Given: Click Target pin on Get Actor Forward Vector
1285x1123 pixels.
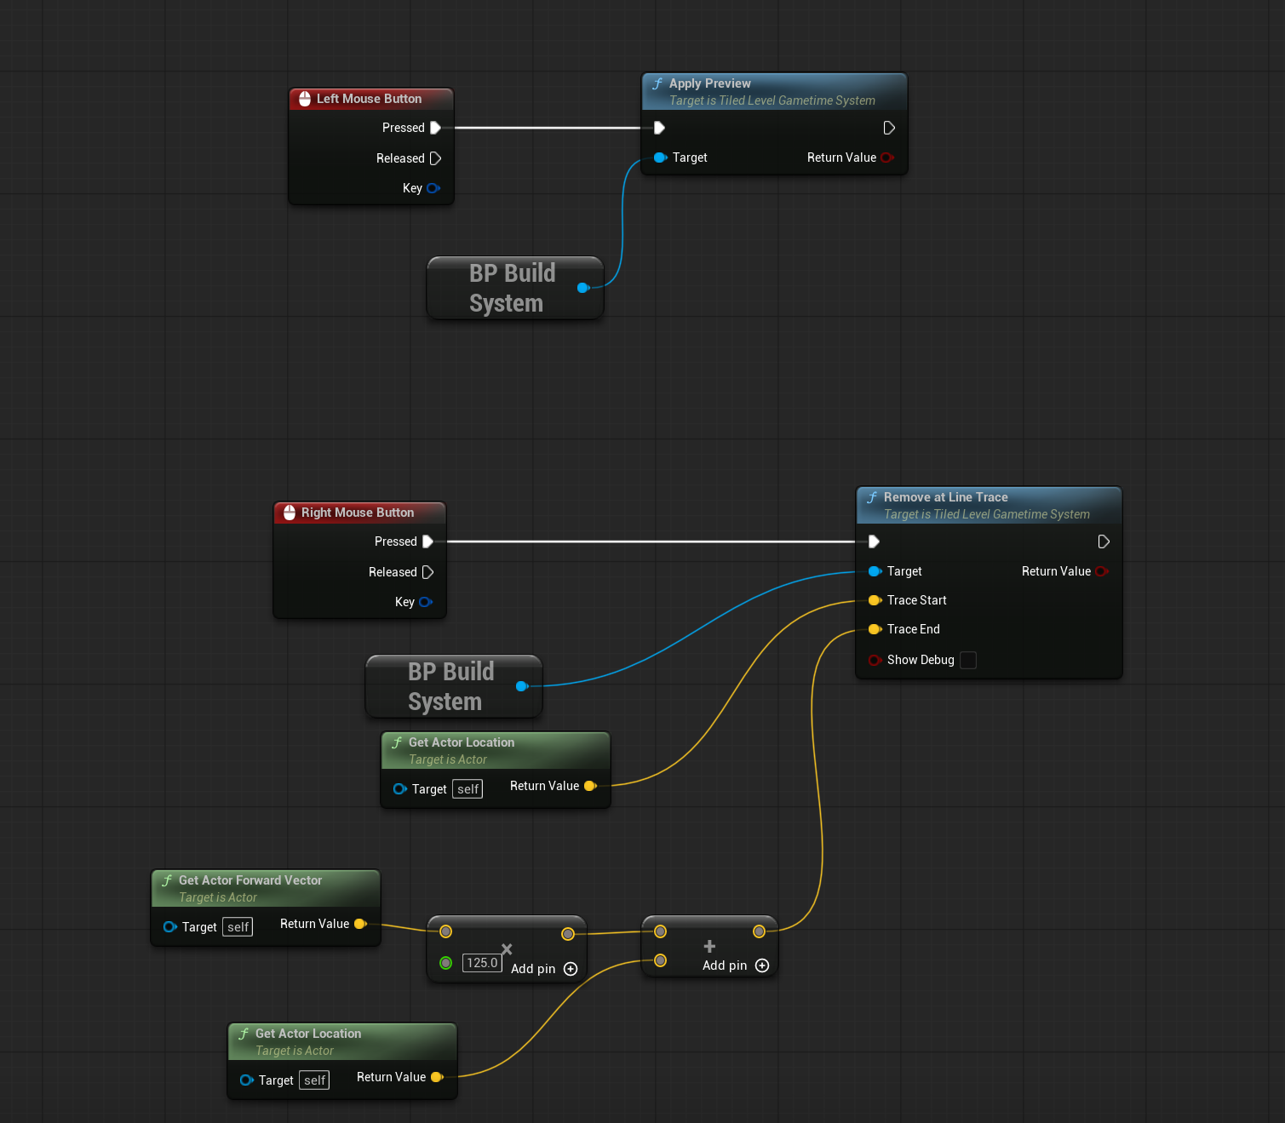Looking at the screenshot, I should click(169, 927).
